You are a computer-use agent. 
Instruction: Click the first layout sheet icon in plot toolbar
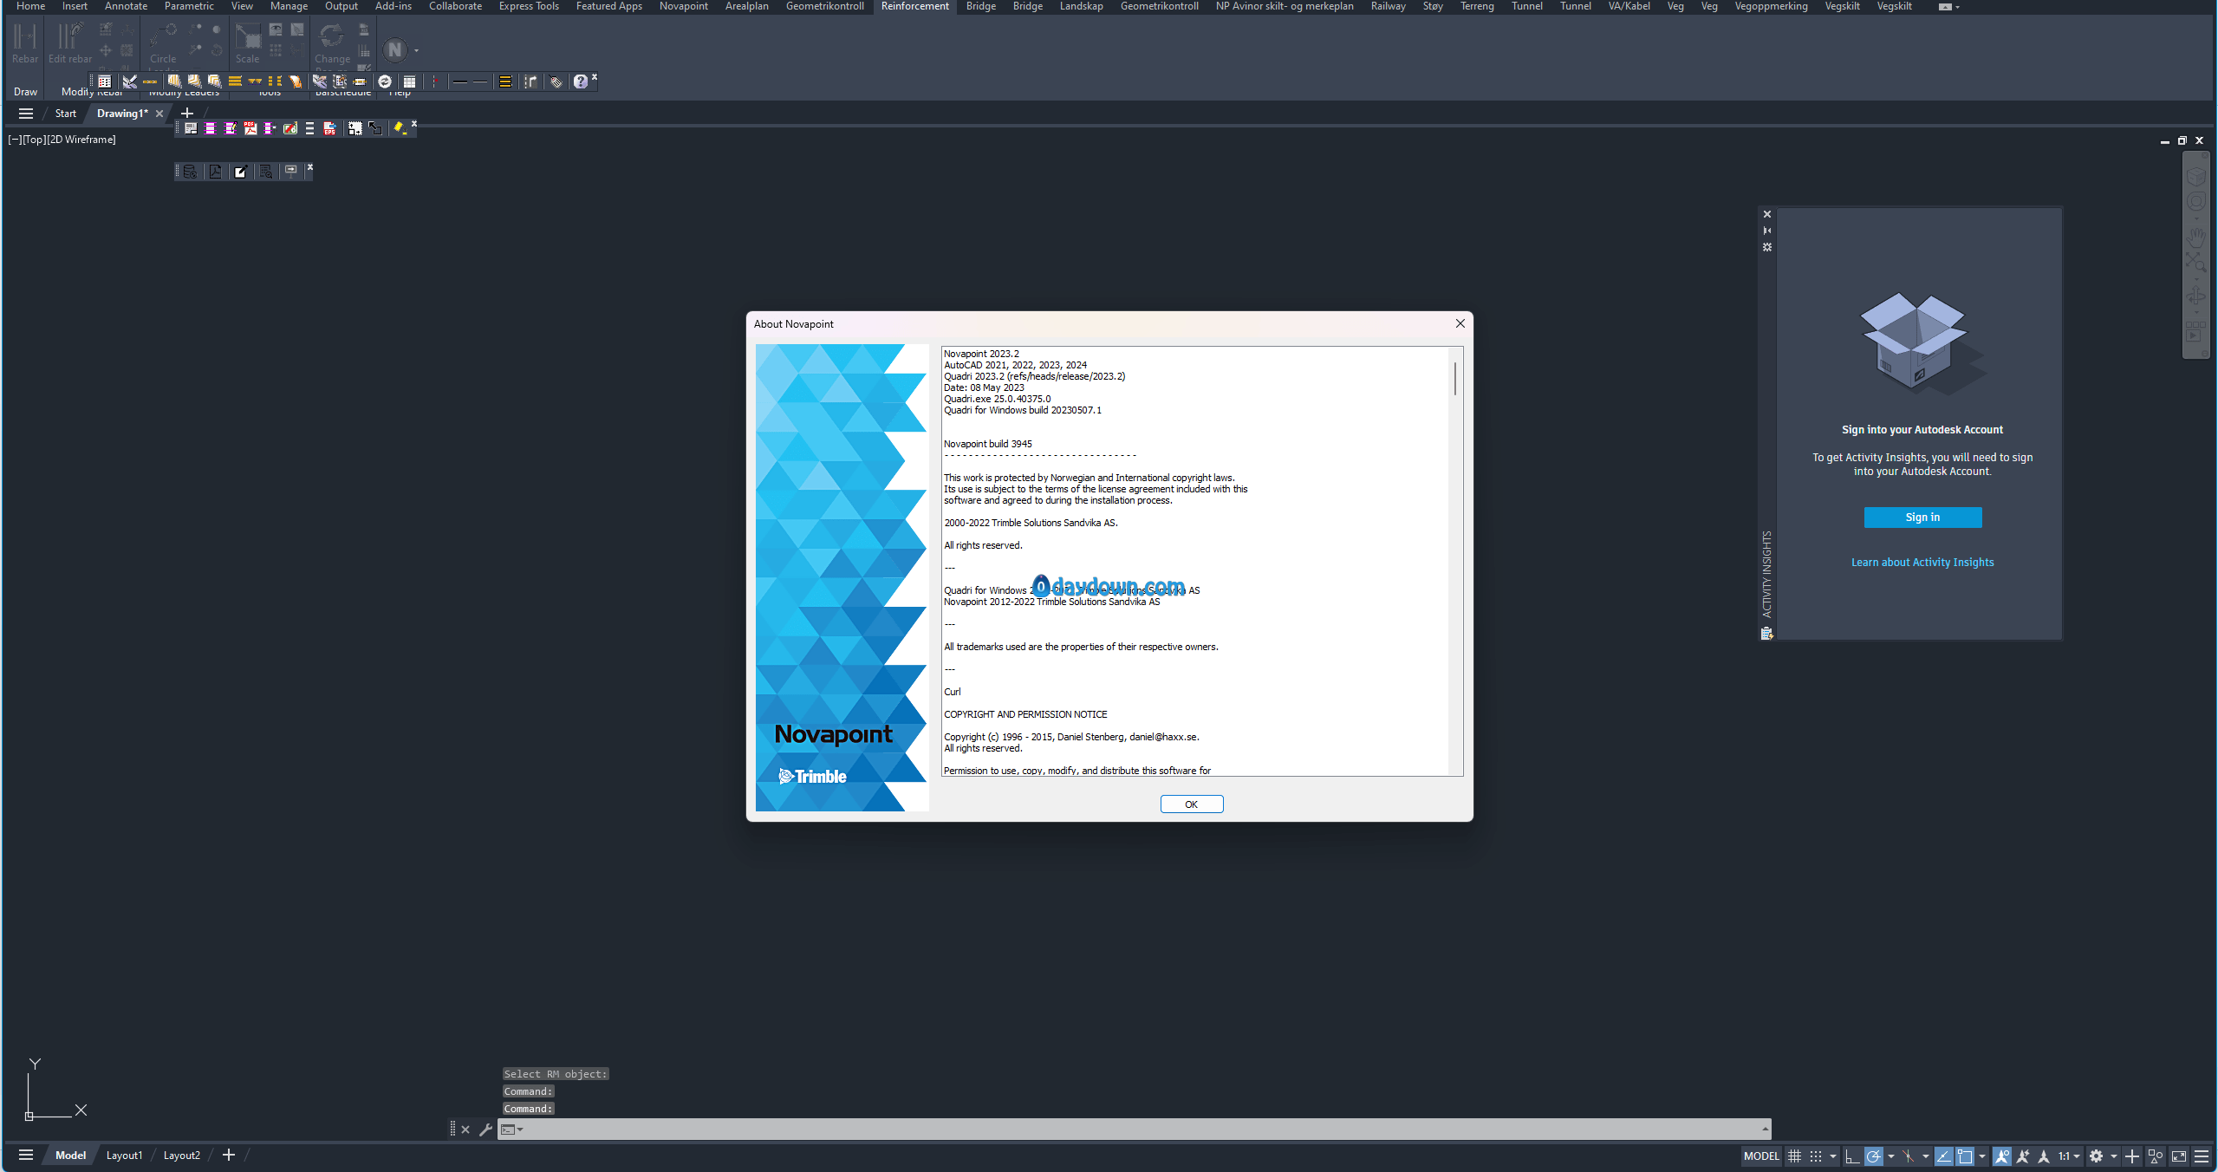tap(191, 128)
